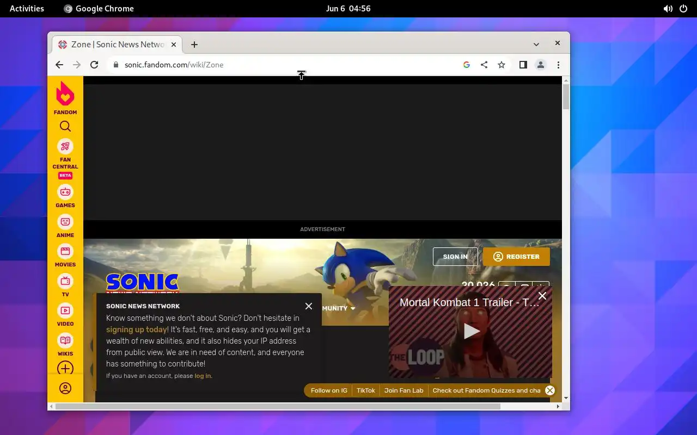This screenshot has width=697, height=435.
Task: Toggle the Chrome side panel icon
Action: pos(523,65)
